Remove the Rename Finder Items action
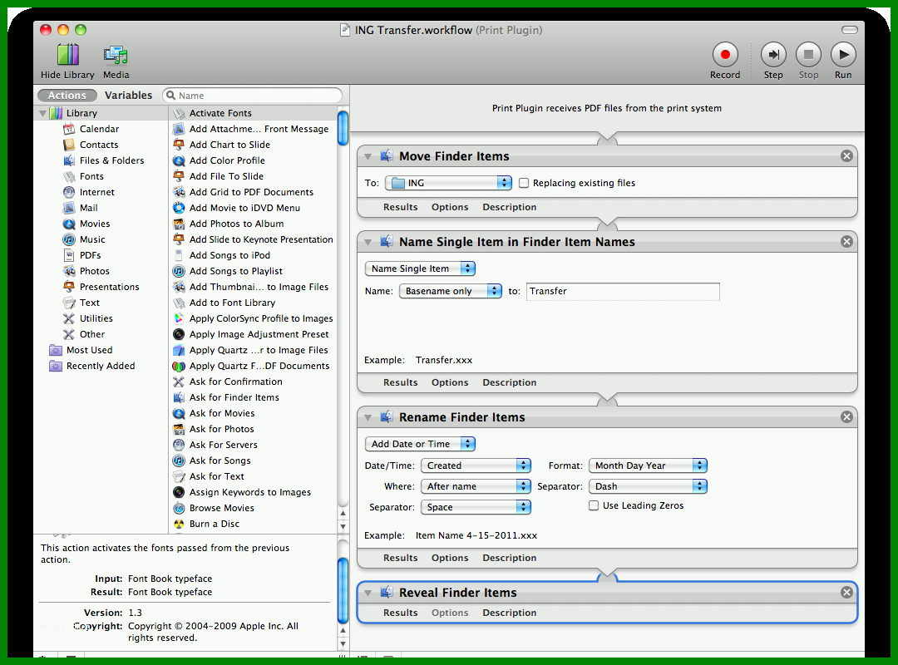Viewport: 898px width, 665px height. 846,417
